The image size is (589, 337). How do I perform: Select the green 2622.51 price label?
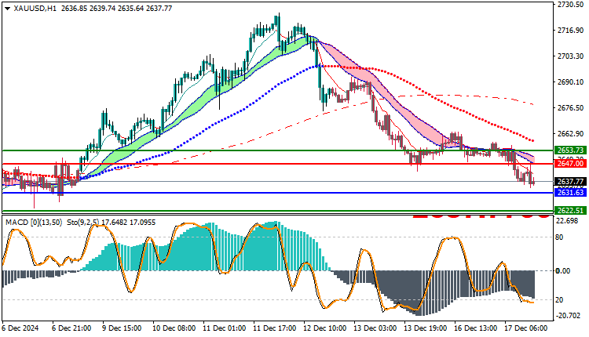[x=570, y=211]
